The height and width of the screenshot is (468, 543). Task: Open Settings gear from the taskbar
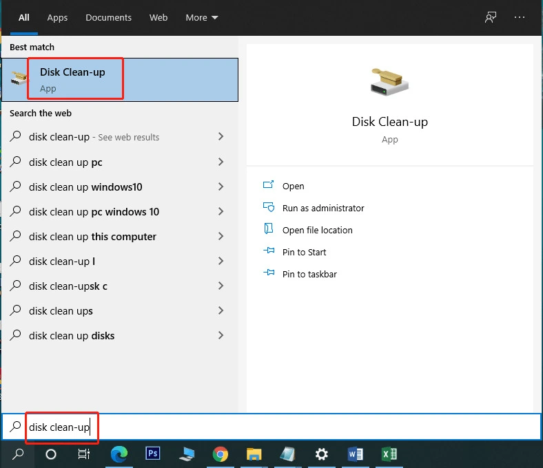coord(321,454)
